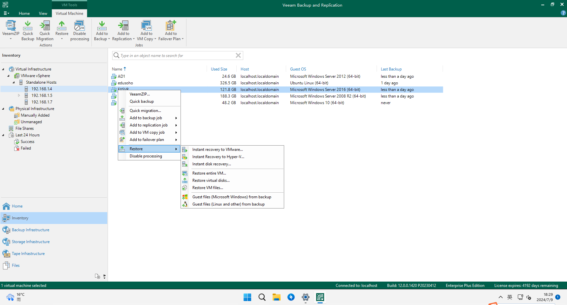Open the Restore ribbon dropdown arrow
Viewport: 567px width, 305px height.
click(x=62, y=39)
